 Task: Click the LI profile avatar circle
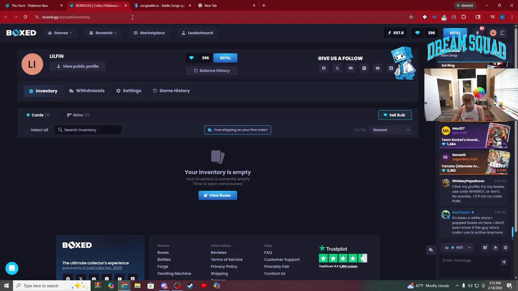tap(32, 64)
